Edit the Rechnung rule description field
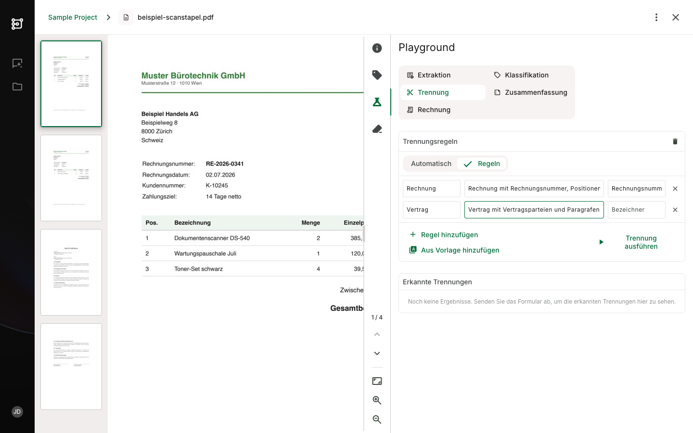This screenshot has height=433, width=693. point(534,189)
